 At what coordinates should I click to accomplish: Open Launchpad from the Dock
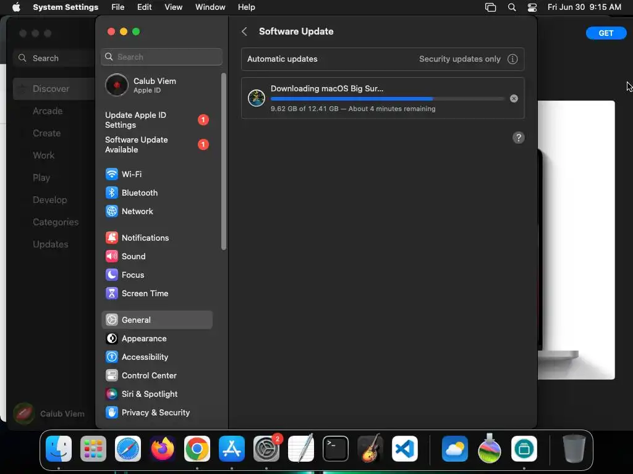click(x=93, y=449)
